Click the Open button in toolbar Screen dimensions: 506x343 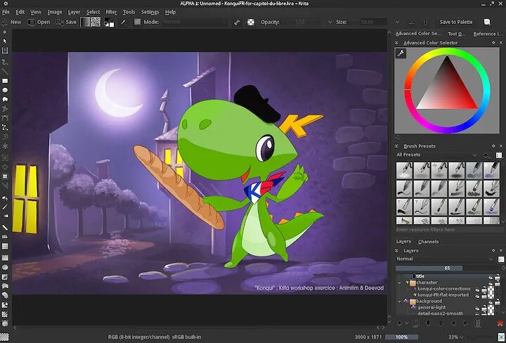tap(39, 22)
